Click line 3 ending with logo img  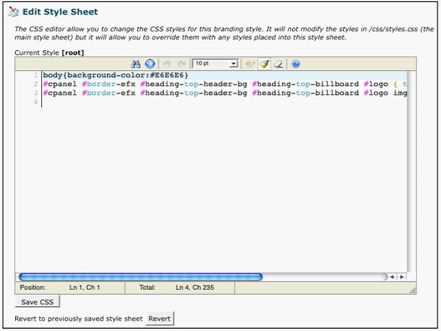tap(207, 93)
